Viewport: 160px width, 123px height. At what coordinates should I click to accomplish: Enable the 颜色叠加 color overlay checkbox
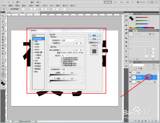coord(34,64)
